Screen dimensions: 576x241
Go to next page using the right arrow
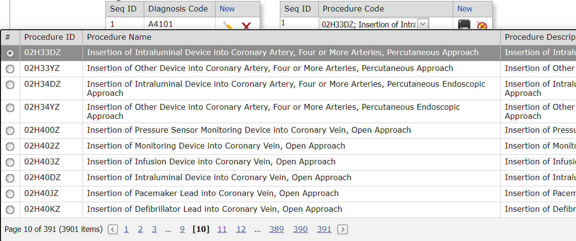tap(342, 230)
